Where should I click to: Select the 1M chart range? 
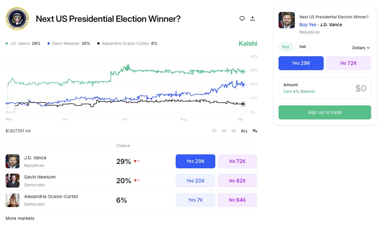[x=234, y=131]
